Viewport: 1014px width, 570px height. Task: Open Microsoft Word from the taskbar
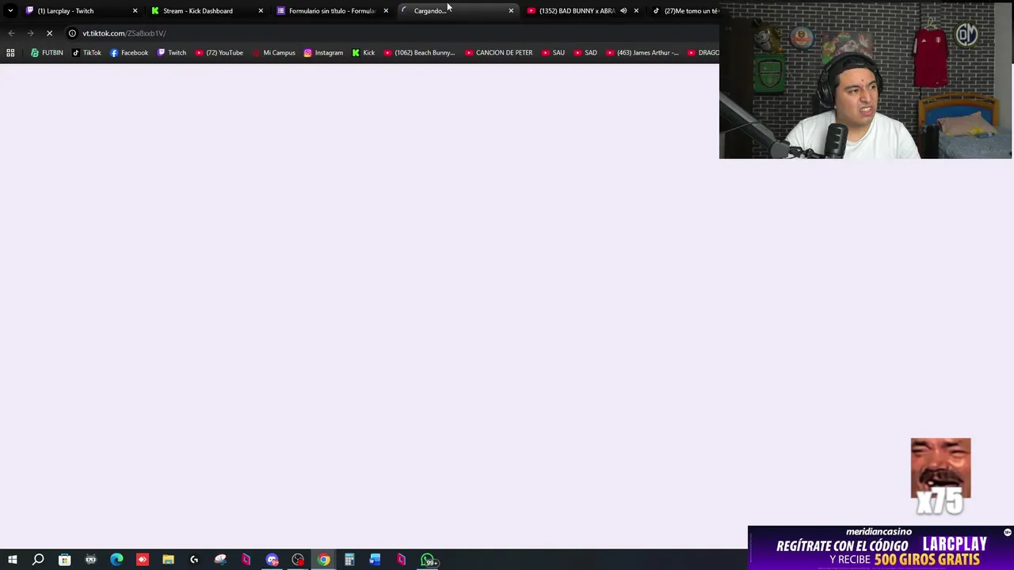pyautogui.click(x=375, y=560)
